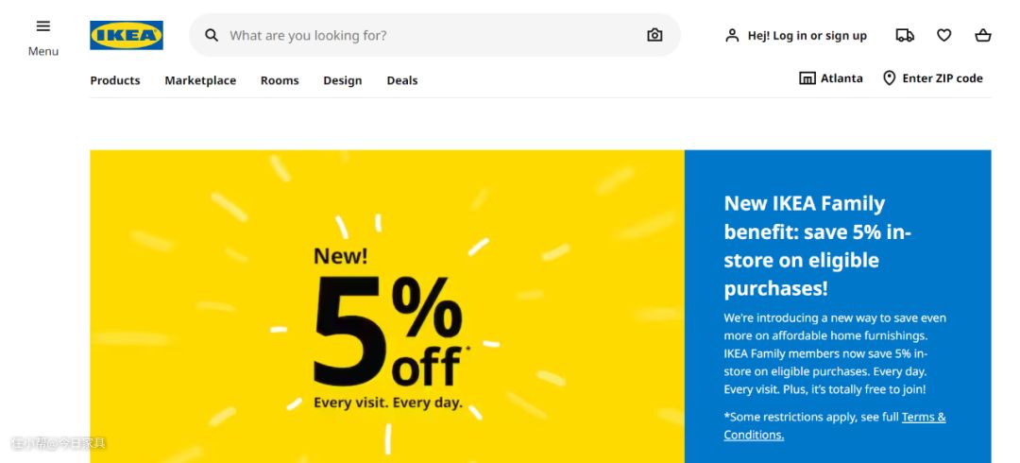Click the location pin icon
Viewport: 1020px width, 463px height.
click(x=889, y=78)
